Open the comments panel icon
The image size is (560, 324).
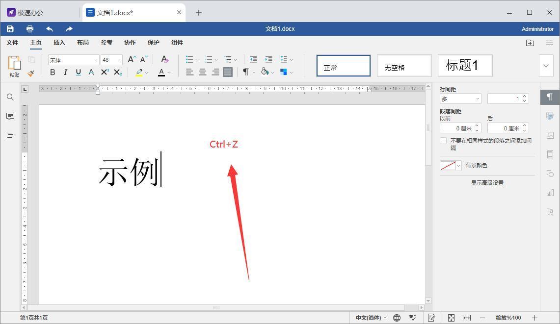tap(10, 116)
